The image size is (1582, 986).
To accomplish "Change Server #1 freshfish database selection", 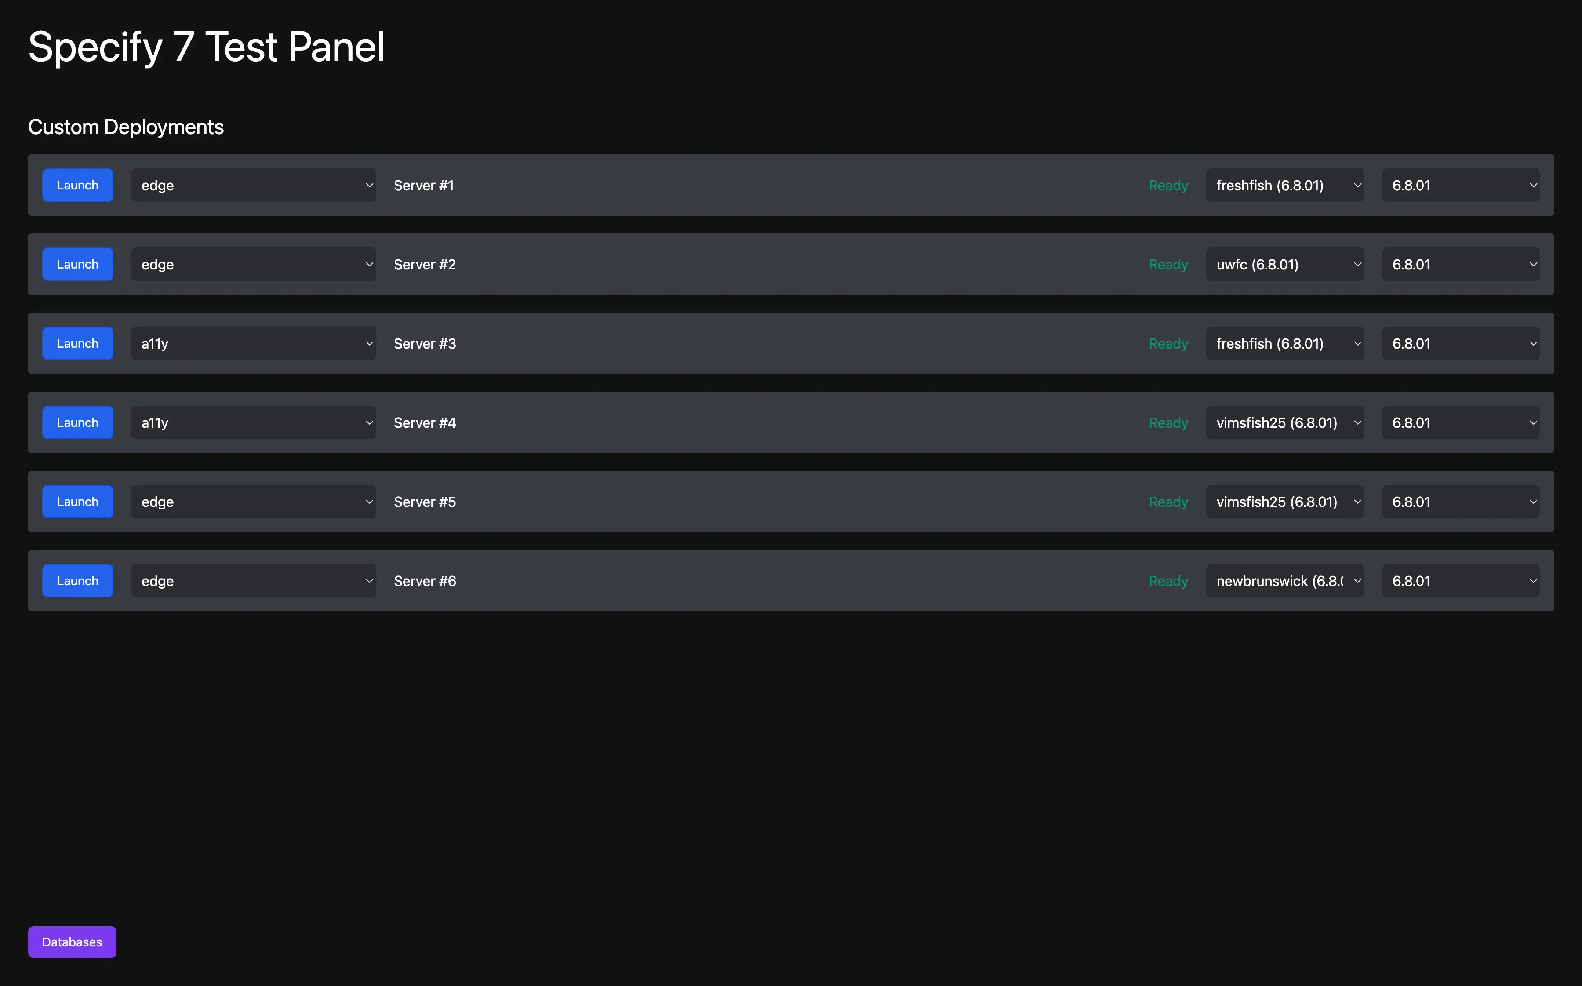I will pos(1285,185).
